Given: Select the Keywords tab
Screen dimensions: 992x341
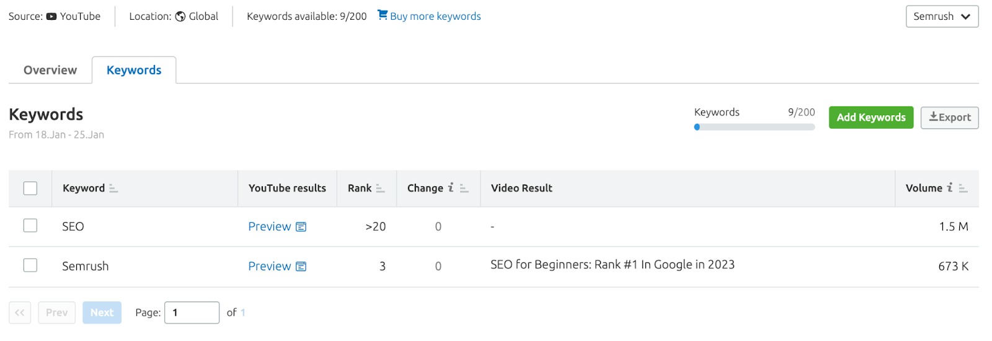Looking at the screenshot, I should [x=134, y=70].
